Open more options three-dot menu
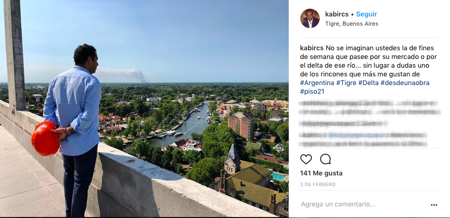This screenshot has height=218, width=450. point(434,205)
